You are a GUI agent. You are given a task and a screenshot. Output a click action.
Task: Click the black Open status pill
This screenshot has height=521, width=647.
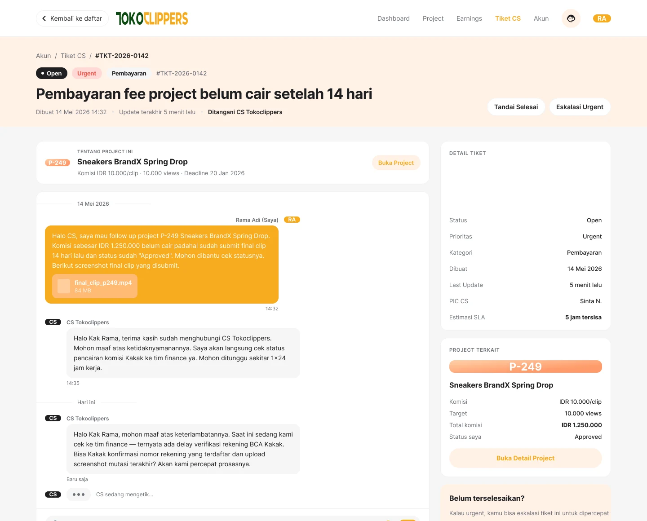pos(52,73)
